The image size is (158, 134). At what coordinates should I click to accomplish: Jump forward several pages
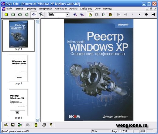point(146,15)
